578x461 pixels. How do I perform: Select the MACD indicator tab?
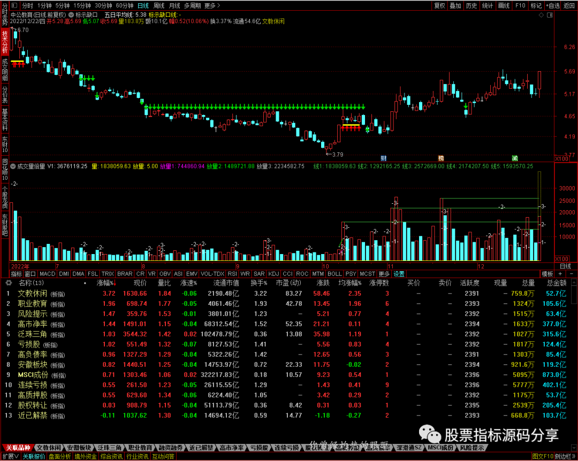48,274
